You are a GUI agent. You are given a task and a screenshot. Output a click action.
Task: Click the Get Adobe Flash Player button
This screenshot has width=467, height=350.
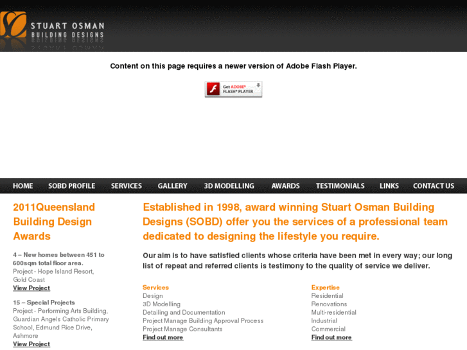(x=234, y=89)
